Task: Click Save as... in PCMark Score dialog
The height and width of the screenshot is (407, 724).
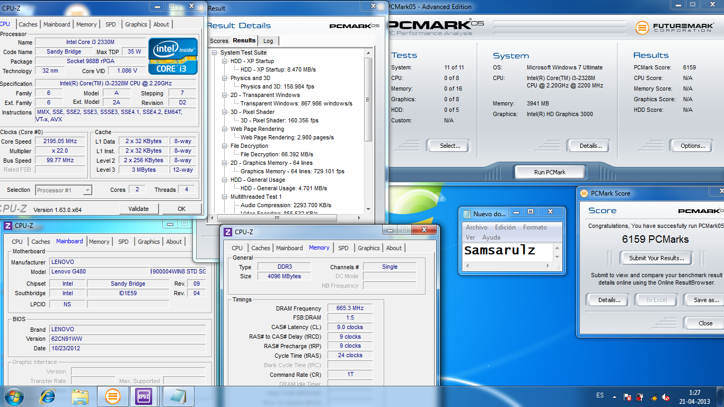Action: [705, 300]
